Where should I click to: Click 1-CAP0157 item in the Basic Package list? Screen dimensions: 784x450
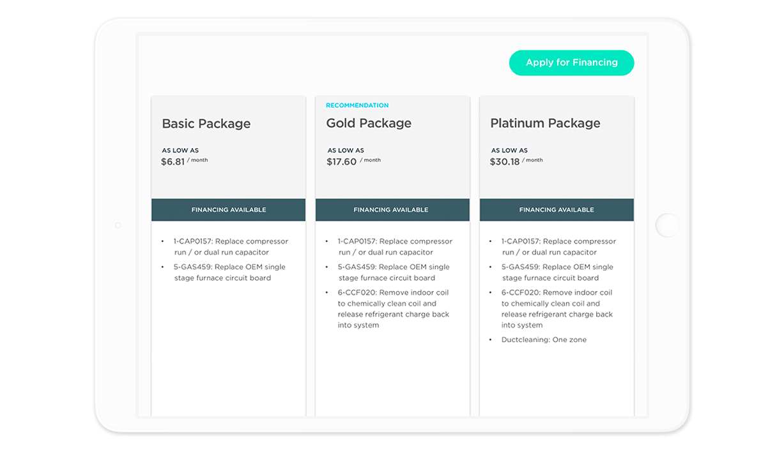(231, 246)
